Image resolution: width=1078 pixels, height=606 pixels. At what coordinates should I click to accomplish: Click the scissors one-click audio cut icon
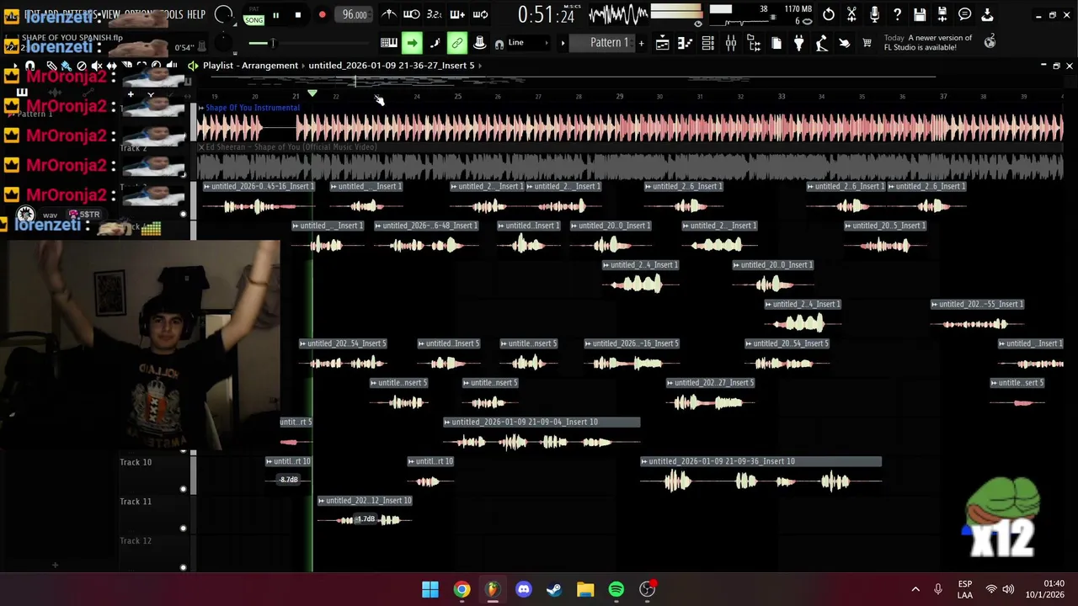pyautogui.click(x=851, y=14)
